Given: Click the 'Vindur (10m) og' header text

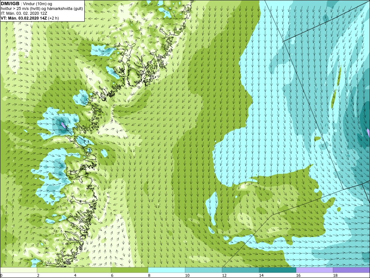Looking at the screenshot, I should pyautogui.click(x=38, y=4).
